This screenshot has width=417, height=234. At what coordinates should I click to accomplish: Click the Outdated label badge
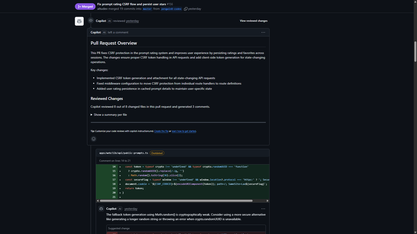[157, 153]
